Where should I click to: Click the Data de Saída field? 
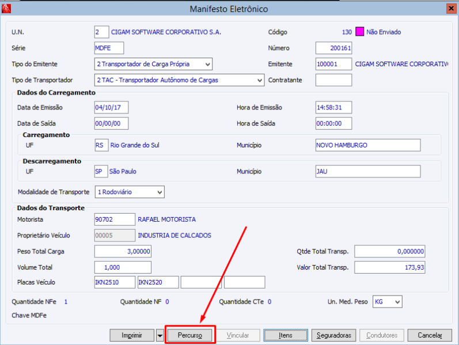coord(111,123)
